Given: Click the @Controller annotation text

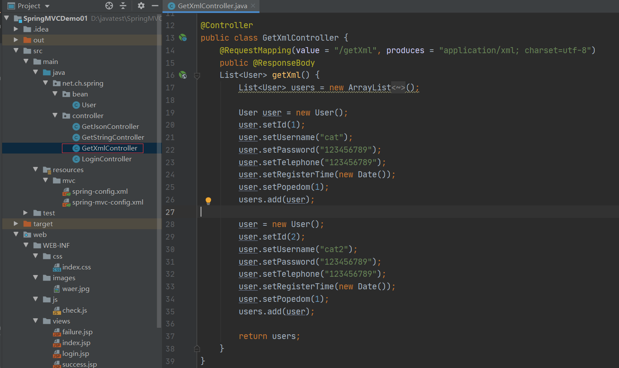Looking at the screenshot, I should click(227, 26).
